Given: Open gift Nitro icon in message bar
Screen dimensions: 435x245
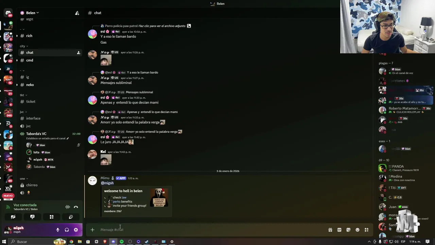Looking at the screenshot, I should (330, 230).
